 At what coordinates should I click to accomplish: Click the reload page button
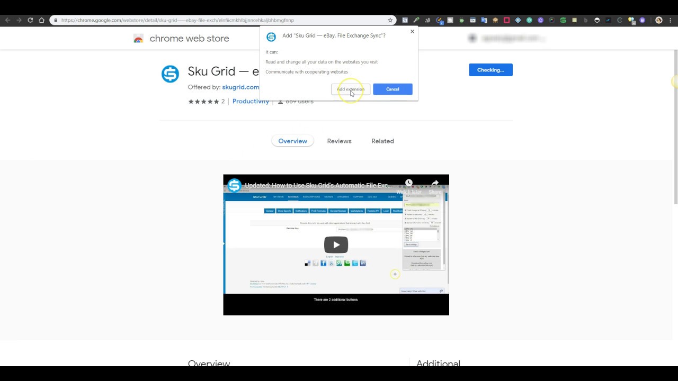coord(30,20)
